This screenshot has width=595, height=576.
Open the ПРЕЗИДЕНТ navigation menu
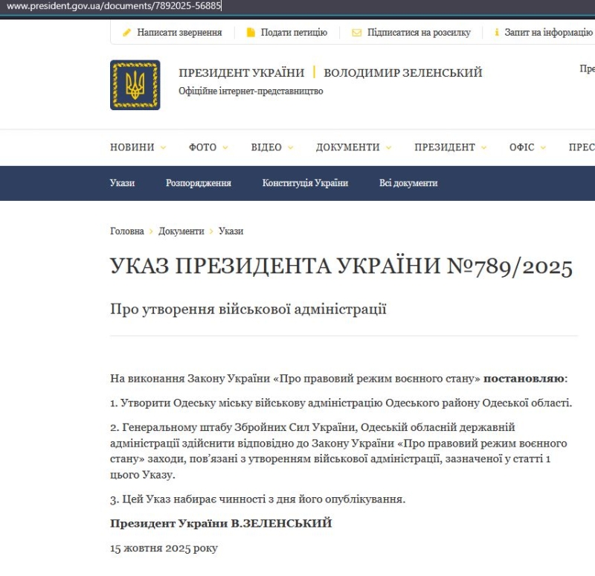pyautogui.click(x=450, y=147)
